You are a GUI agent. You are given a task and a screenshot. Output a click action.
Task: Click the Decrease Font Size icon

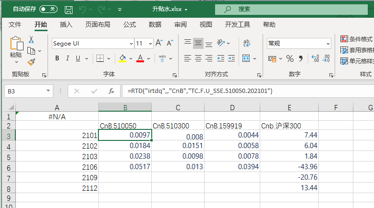point(170,43)
